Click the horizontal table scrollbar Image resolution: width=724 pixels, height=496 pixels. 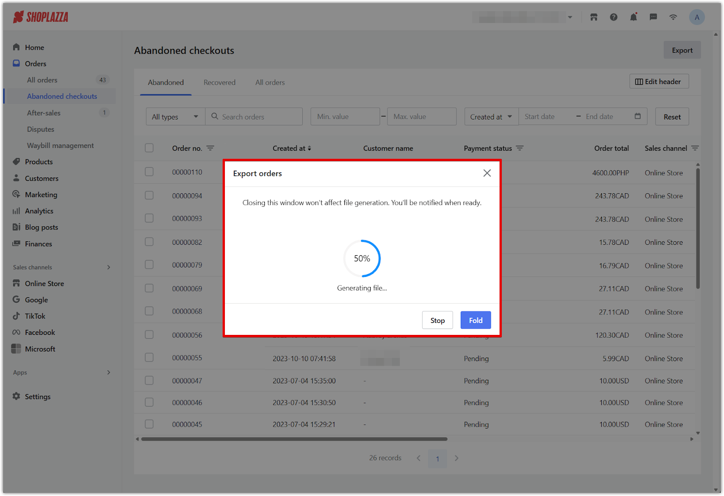pos(294,439)
